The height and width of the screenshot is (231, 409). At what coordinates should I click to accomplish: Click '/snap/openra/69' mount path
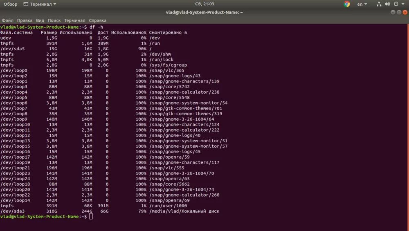169,200
